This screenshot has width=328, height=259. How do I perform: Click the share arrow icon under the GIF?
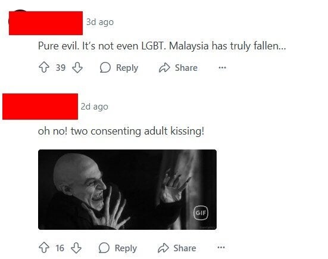click(163, 248)
